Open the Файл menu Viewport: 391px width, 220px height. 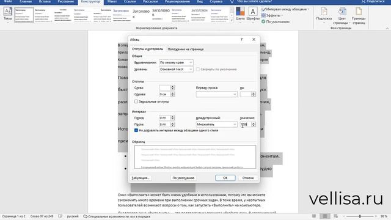[x=8, y=1]
